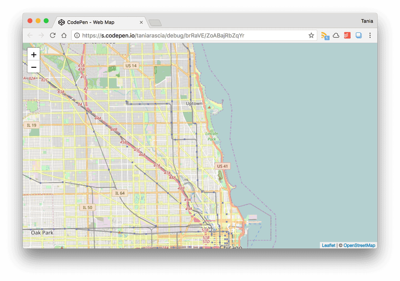Close the CodePen - Web Map tab
Screen dimensions: 400x281
141,22
